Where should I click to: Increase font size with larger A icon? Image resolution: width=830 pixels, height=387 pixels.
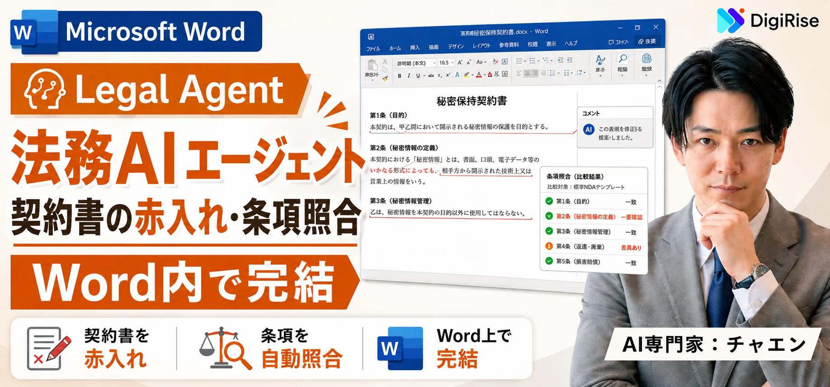[x=460, y=62]
